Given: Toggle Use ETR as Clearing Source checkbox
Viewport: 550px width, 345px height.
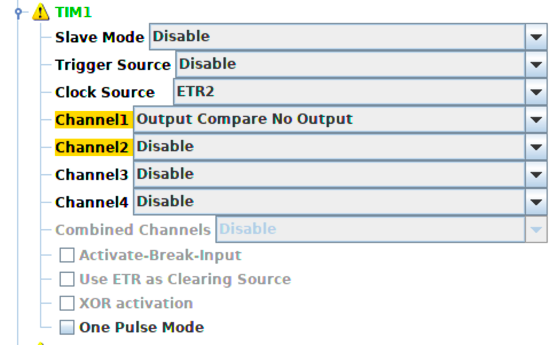Looking at the screenshot, I should coord(66,279).
